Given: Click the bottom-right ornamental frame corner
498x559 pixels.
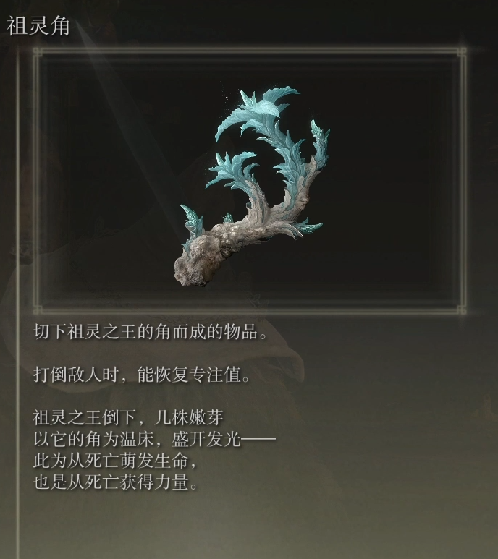Looking at the screenshot, I should coord(461,310).
